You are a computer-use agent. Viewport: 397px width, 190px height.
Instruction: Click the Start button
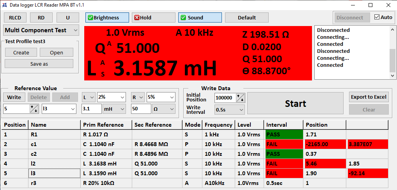[295, 103]
